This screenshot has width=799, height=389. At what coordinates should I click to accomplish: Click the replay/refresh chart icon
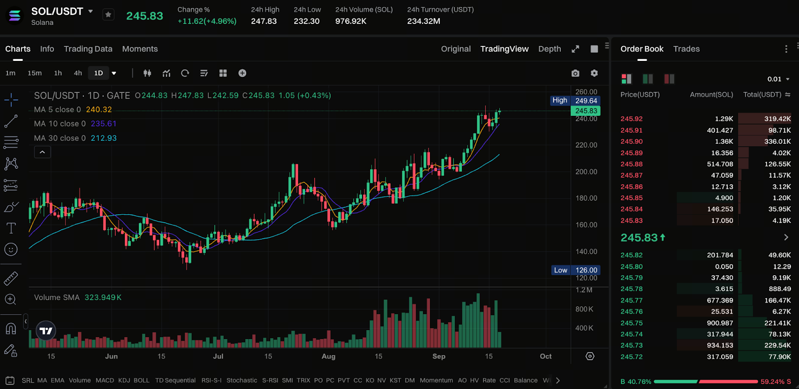185,73
